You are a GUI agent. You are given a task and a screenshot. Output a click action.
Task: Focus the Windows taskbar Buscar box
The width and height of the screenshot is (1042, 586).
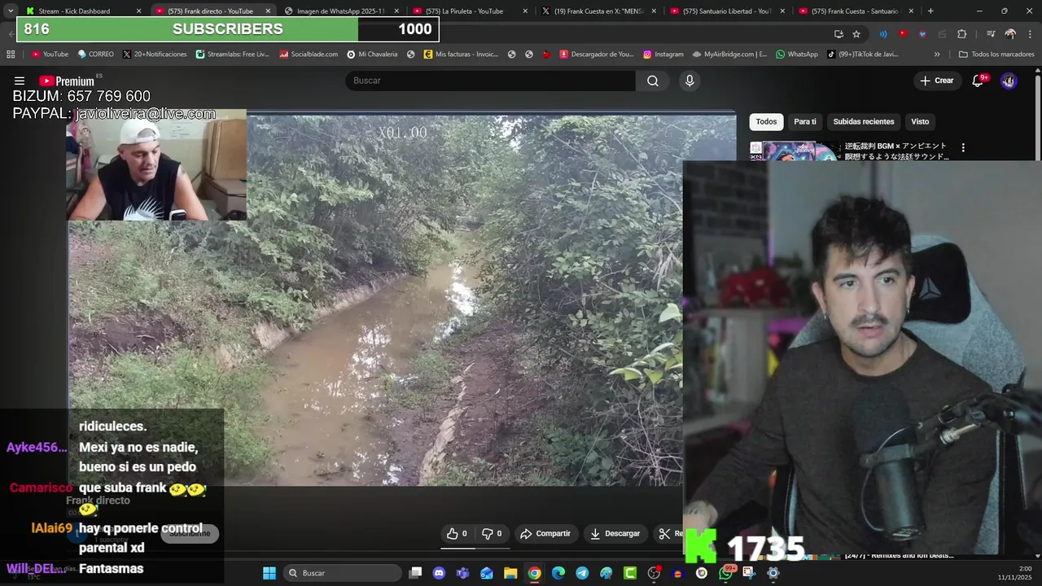[x=342, y=573]
